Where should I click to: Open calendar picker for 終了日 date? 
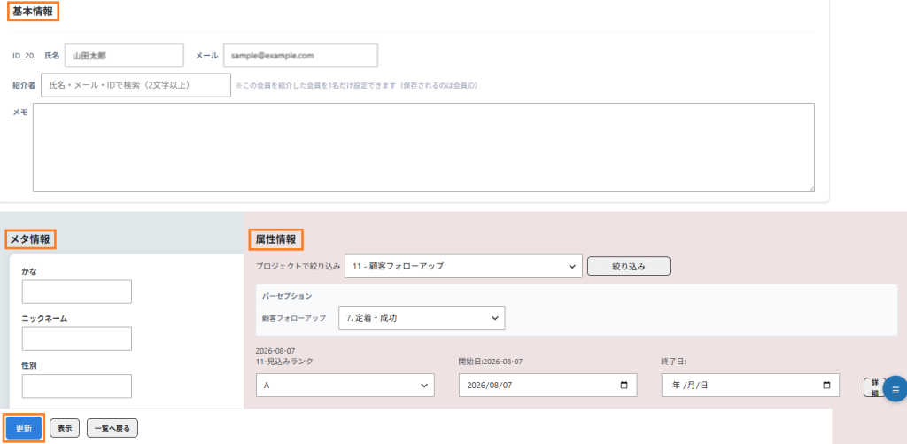(x=826, y=385)
